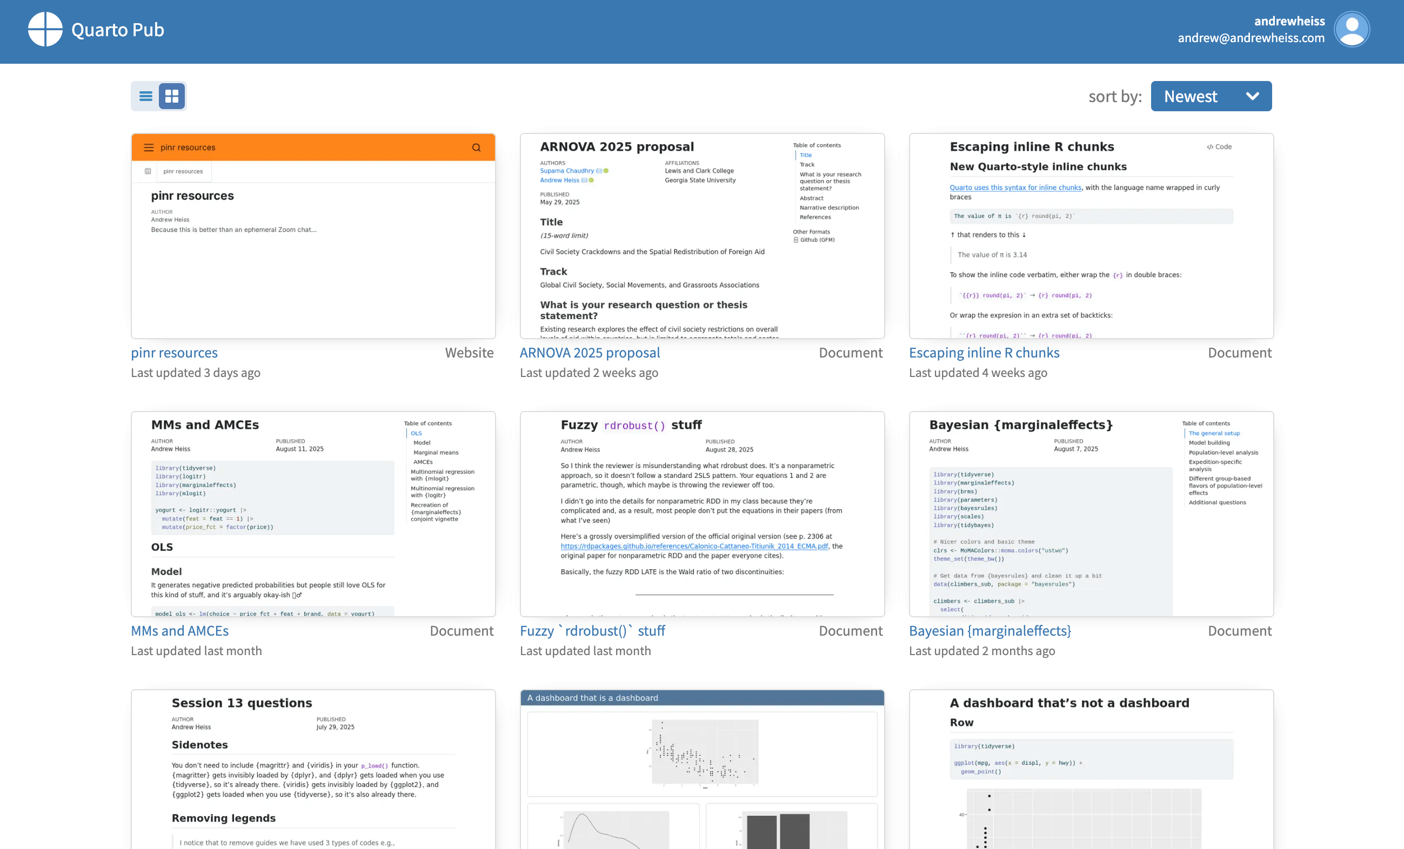This screenshot has width=1404, height=849.
Task: Open Bayesian {marginaleffects} link
Action: (x=990, y=630)
